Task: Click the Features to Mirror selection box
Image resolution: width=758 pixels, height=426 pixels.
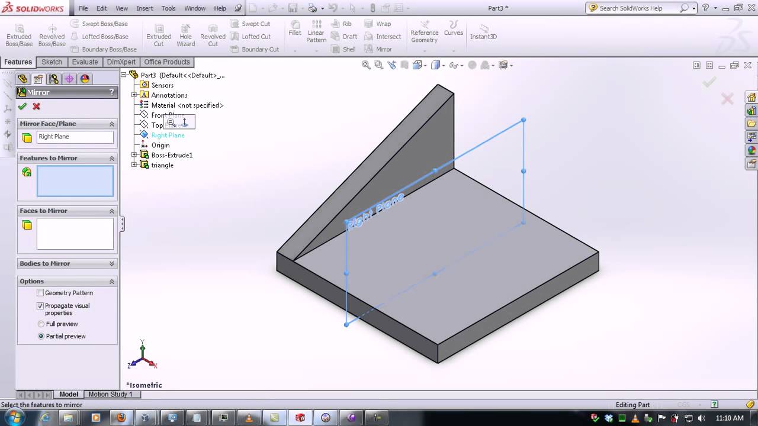Action: pyautogui.click(x=75, y=181)
